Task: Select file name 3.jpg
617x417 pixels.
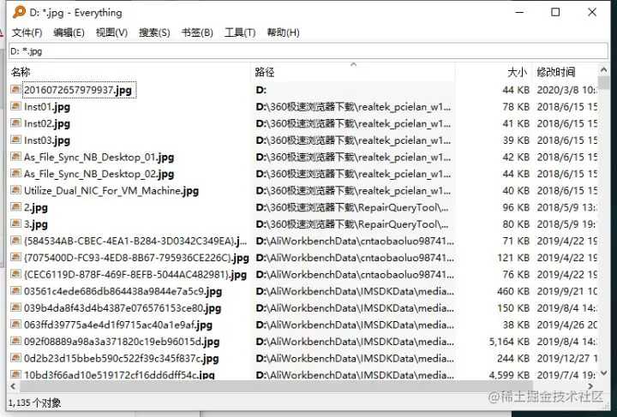Action: 36,224
